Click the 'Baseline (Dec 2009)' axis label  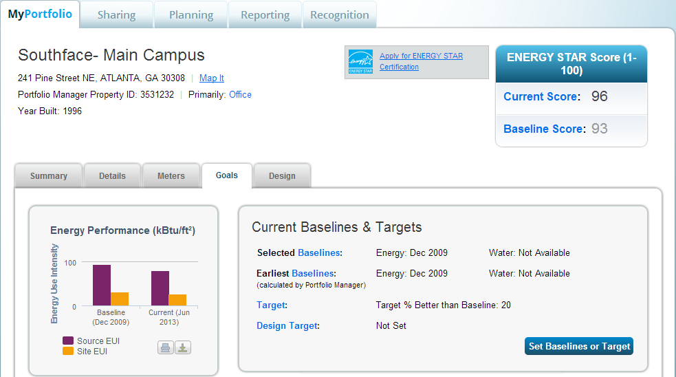coord(111,317)
